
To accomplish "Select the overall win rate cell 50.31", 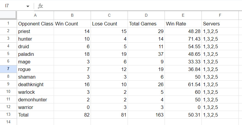I will click(183, 115).
